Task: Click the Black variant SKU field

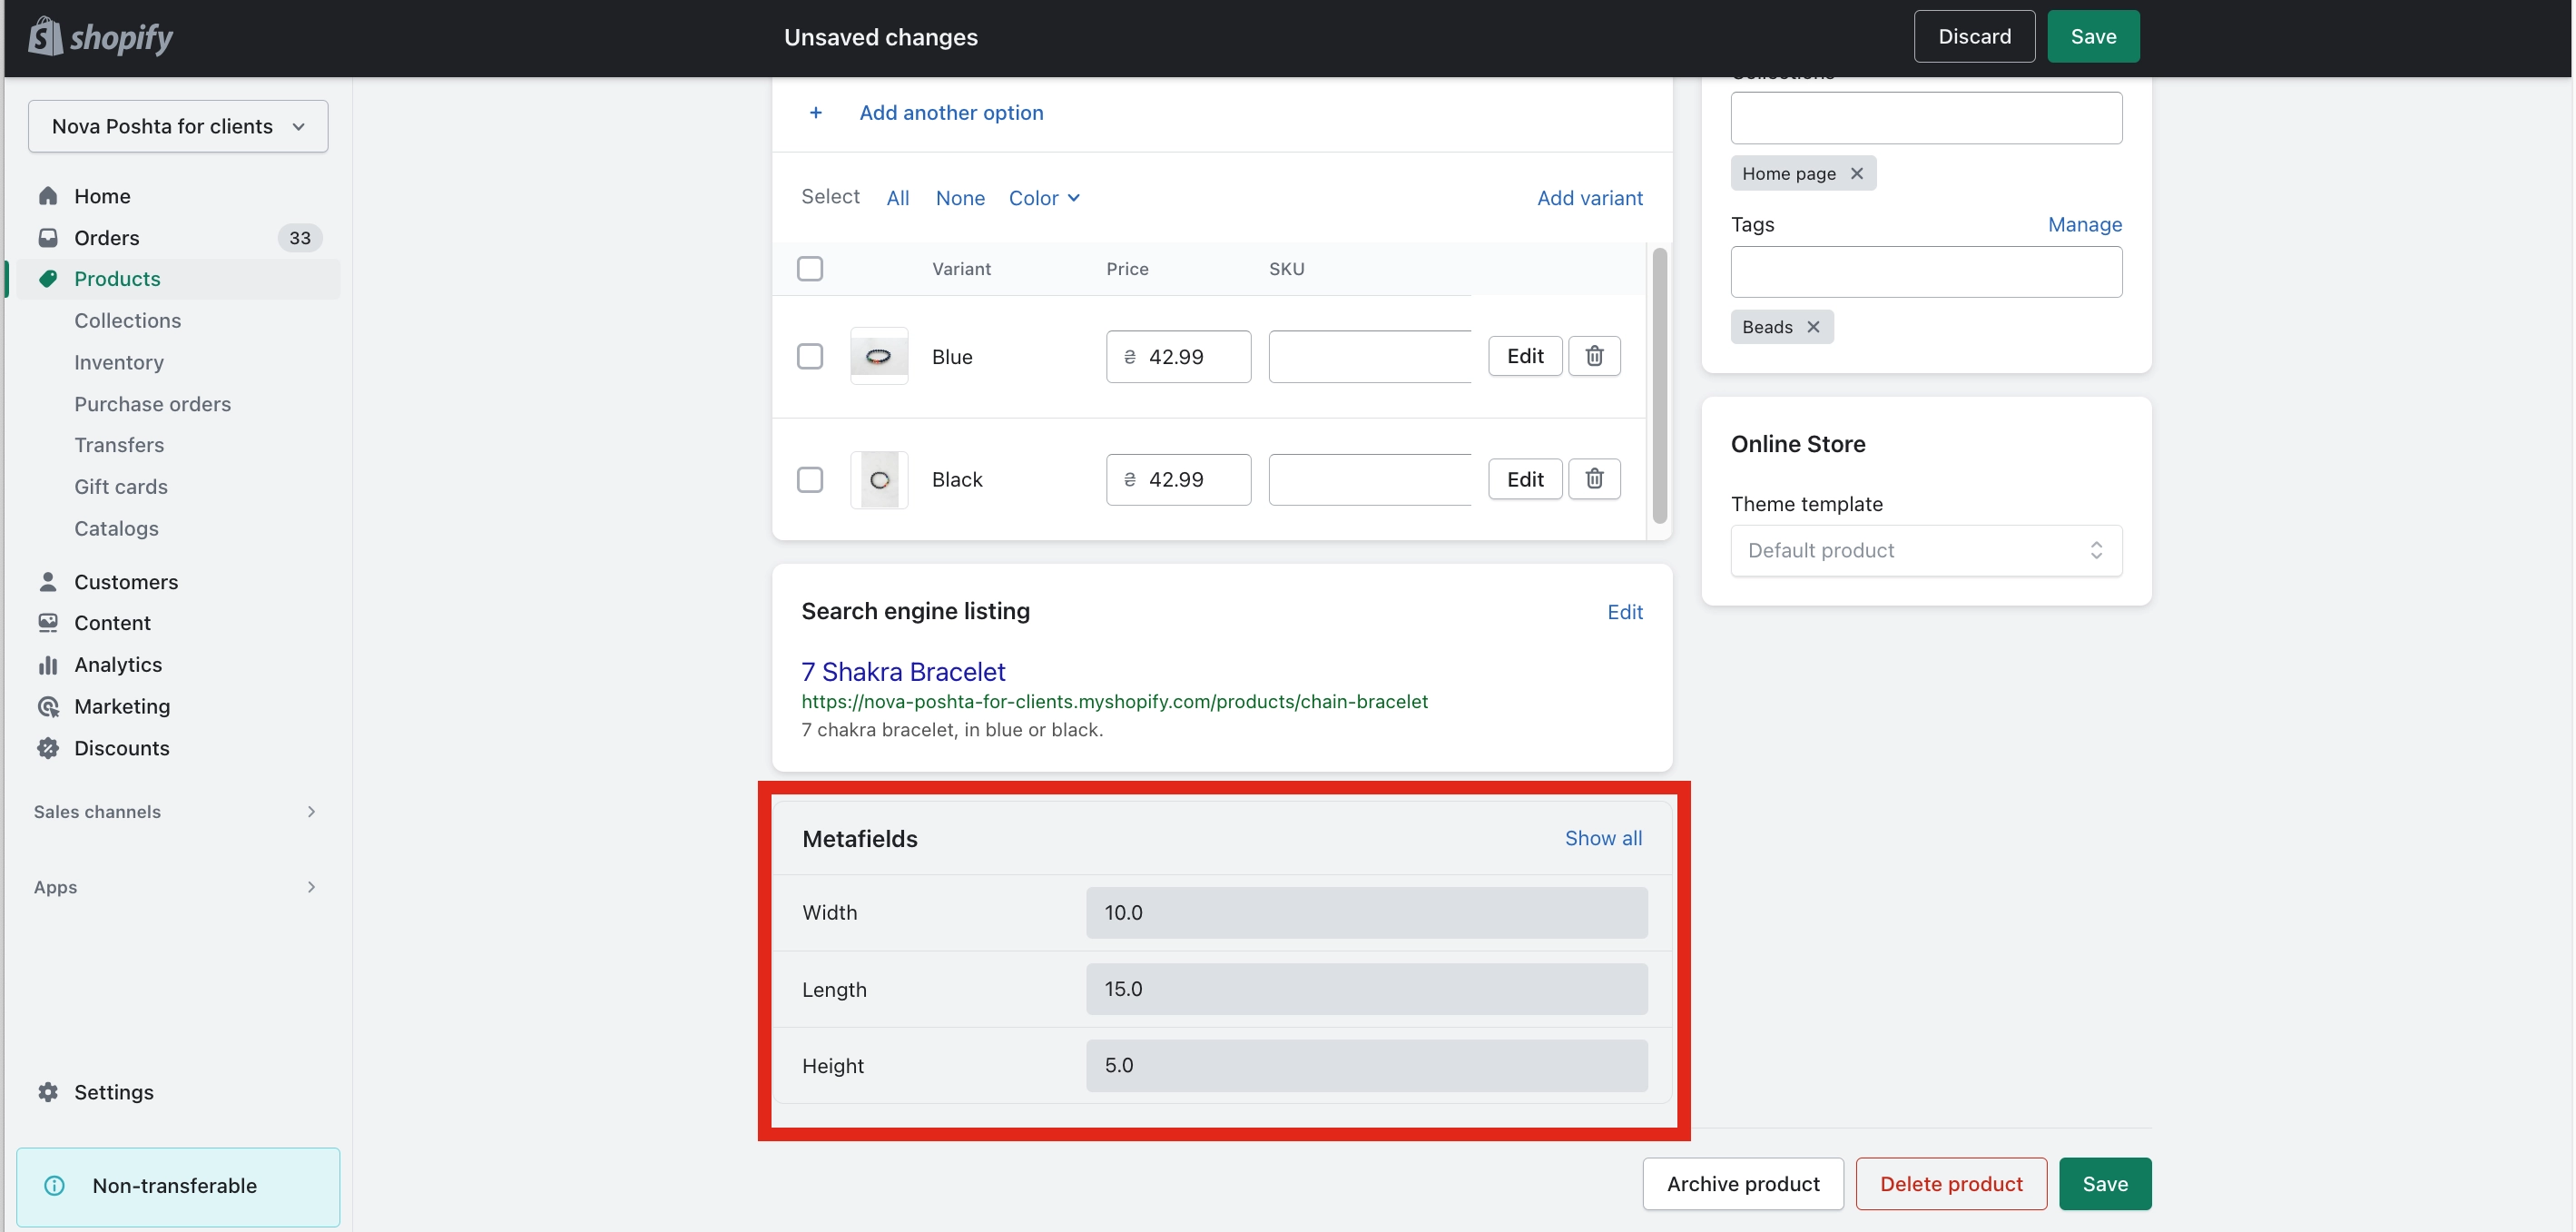Action: click(x=1370, y=479)
